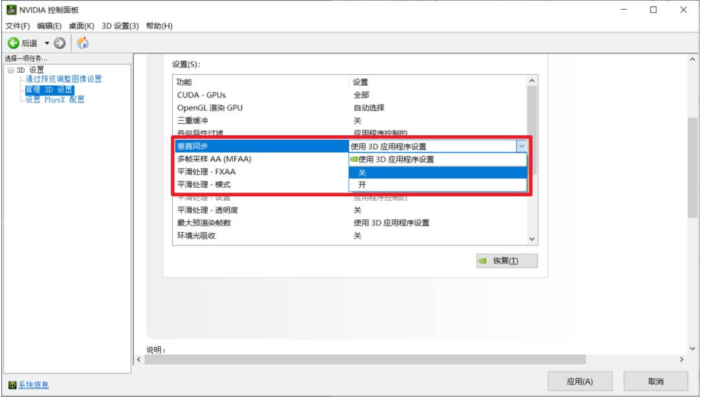Collapse the 3D 设置 tree node

click(10, 70)
